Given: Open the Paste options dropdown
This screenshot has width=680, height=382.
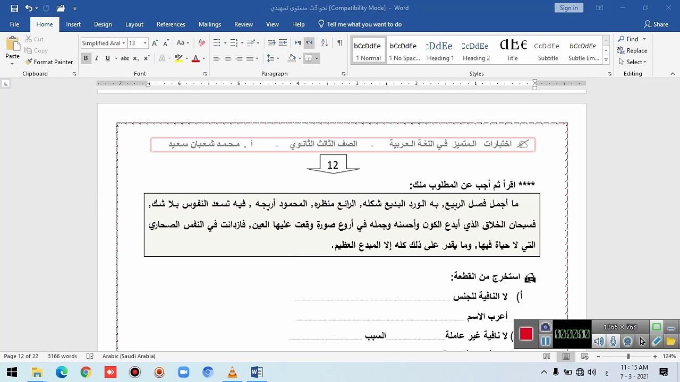Looking at the screenshot, I should click(12, 64).
